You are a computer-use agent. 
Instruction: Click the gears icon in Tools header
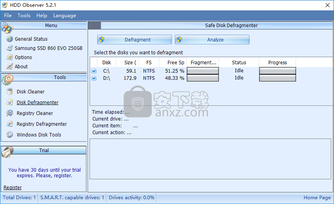click(7, 80)
